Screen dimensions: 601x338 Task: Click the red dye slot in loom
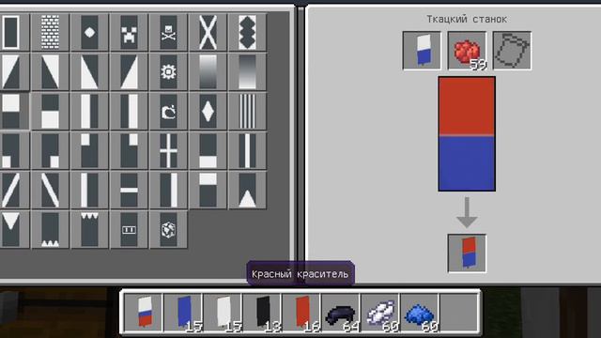(467, 51)
